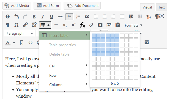Insert image icon in toolbar
Screen dimensions: 171x99
(109, 25)
